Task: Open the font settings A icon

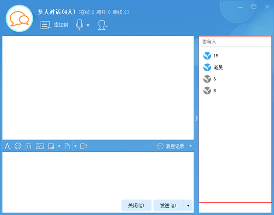Action: tap(7, 146)
